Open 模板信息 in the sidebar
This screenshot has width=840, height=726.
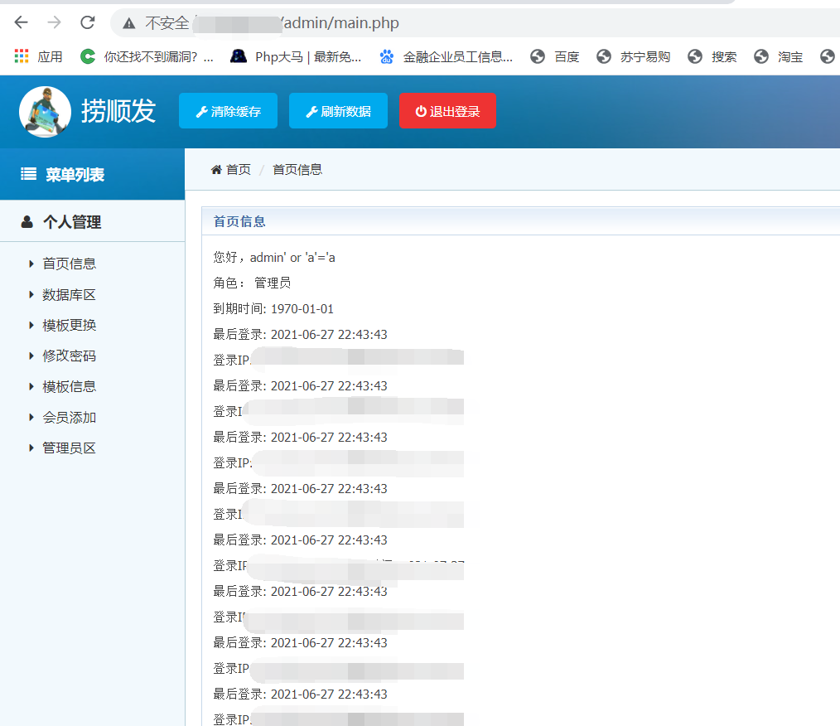point(69,387)
